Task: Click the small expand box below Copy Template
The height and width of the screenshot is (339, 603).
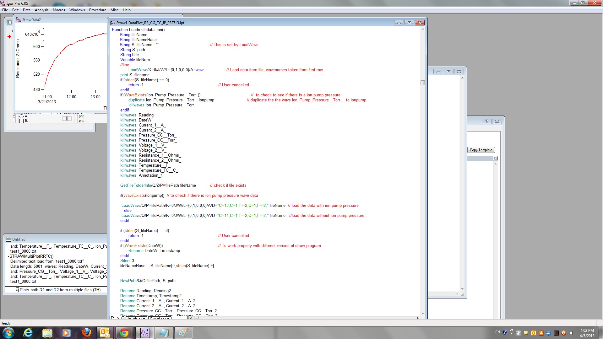Action: click(x=495, y=158)
